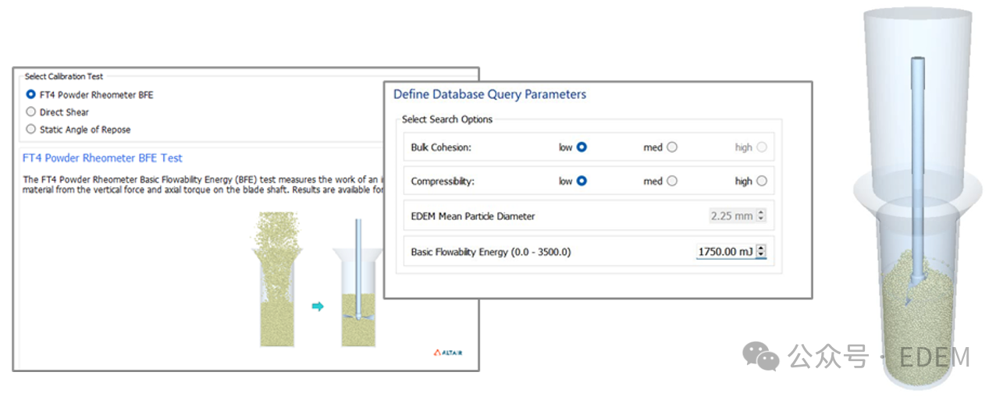
Task: Click the Define Database Query Parameters title
Action: [489, 94]
